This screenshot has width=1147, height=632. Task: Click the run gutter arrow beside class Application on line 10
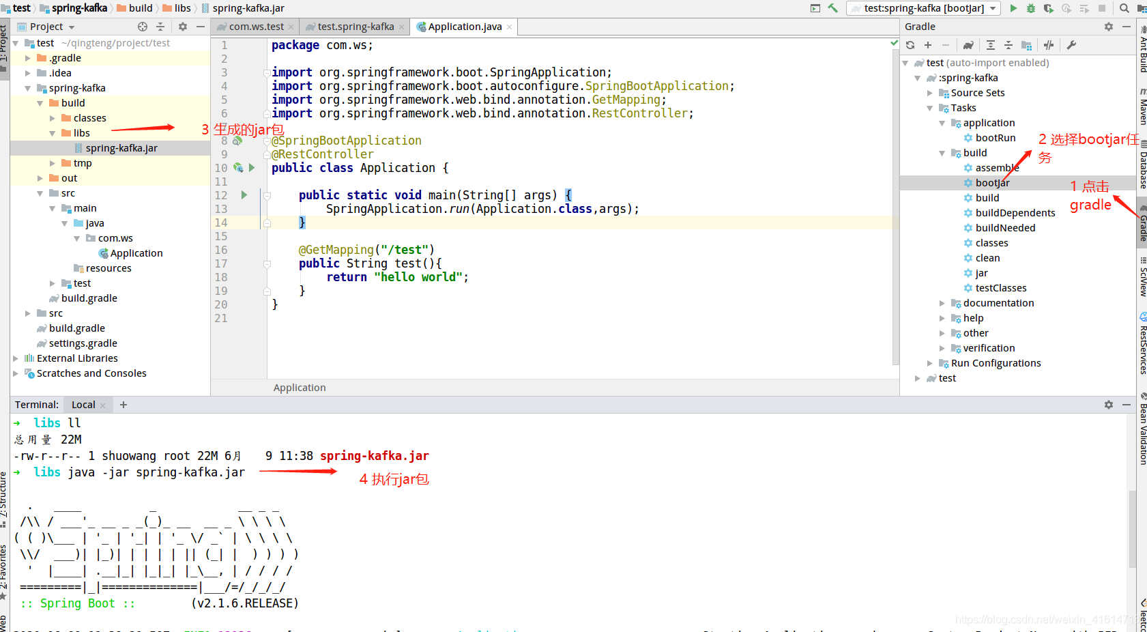pyautogui.click(x=252, y=168)
